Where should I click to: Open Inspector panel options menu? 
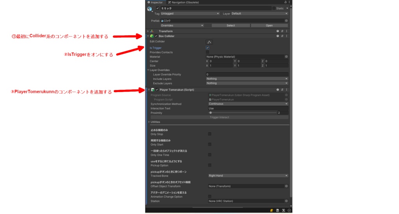[x=289, y=2]
